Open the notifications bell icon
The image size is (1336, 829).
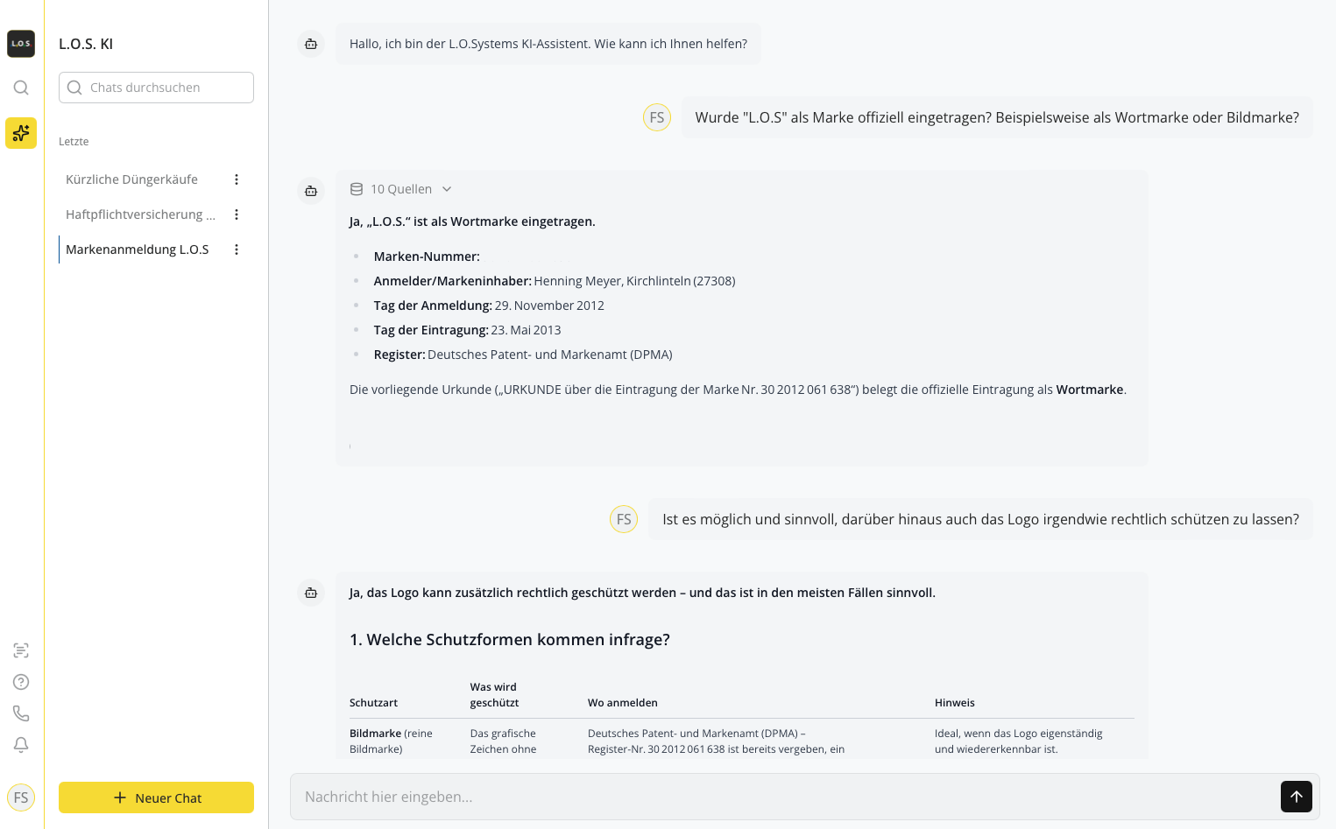[x=21, y=745]
